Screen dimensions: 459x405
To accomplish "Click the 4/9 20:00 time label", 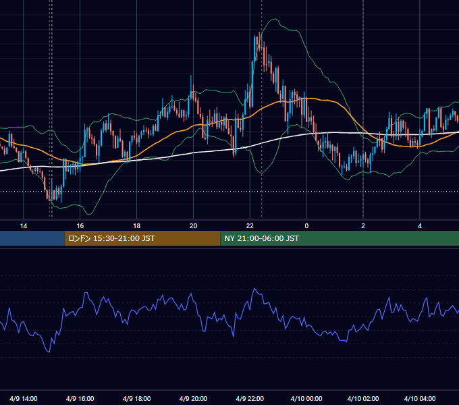I will tap(193, 398).
